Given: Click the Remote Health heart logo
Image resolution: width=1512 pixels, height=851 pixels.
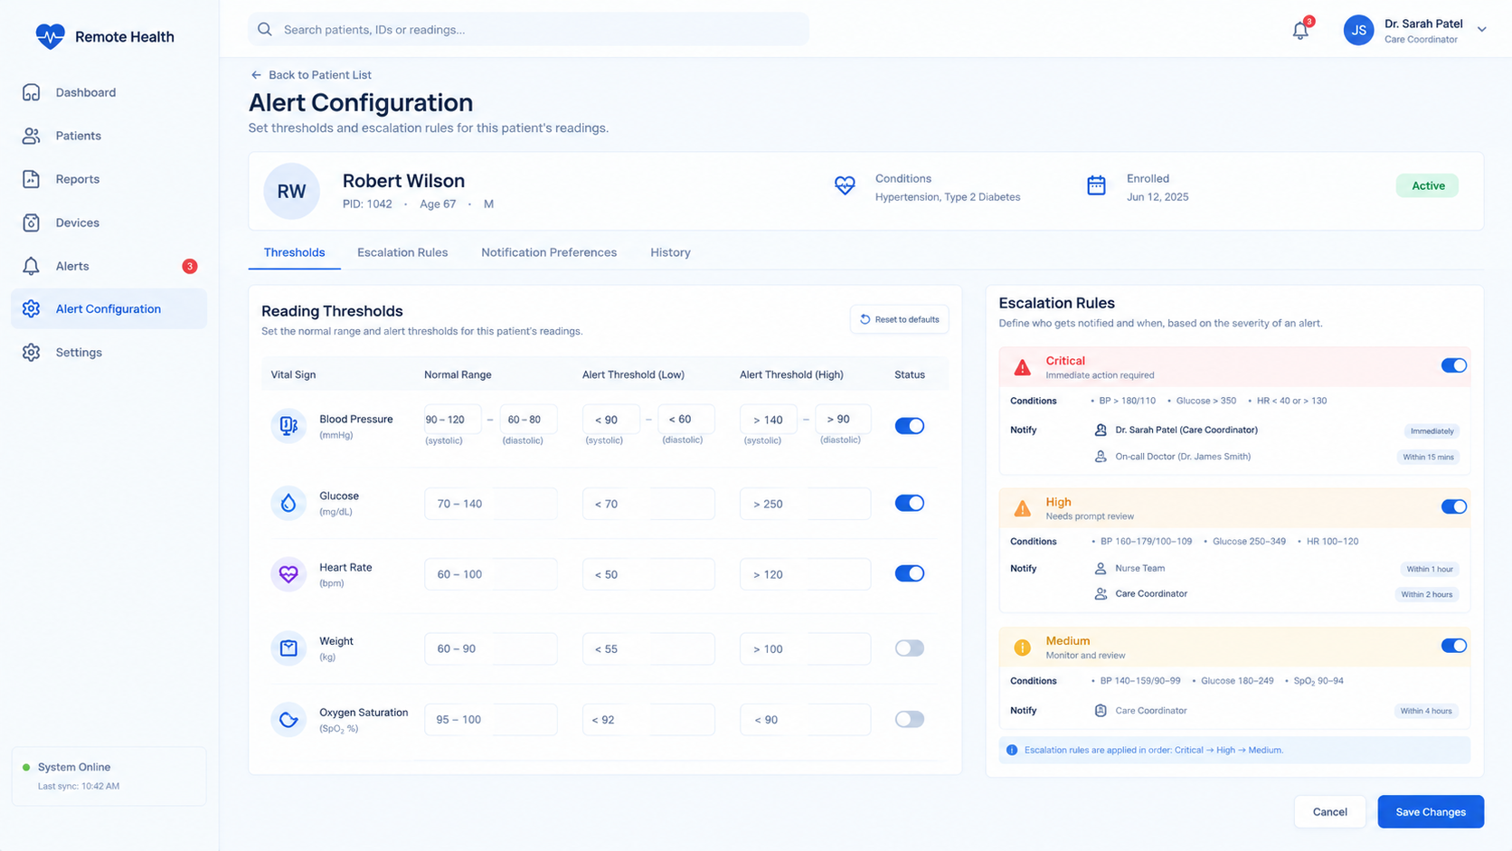Looking at the screenshot, I should click(x=50, y=36).
